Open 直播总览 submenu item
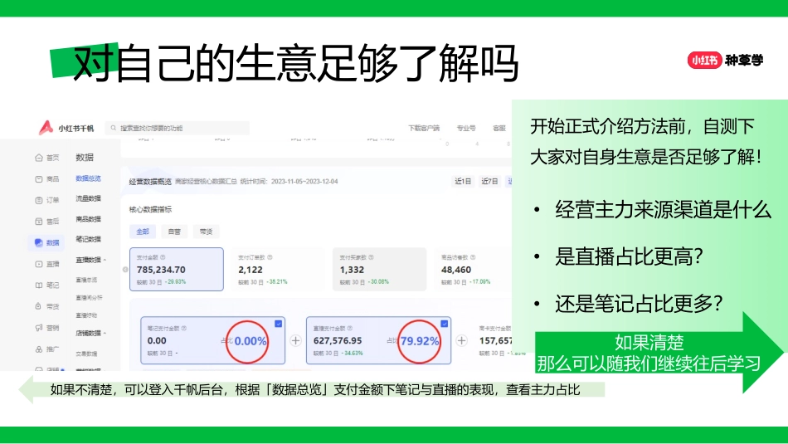 click(86, 280)
